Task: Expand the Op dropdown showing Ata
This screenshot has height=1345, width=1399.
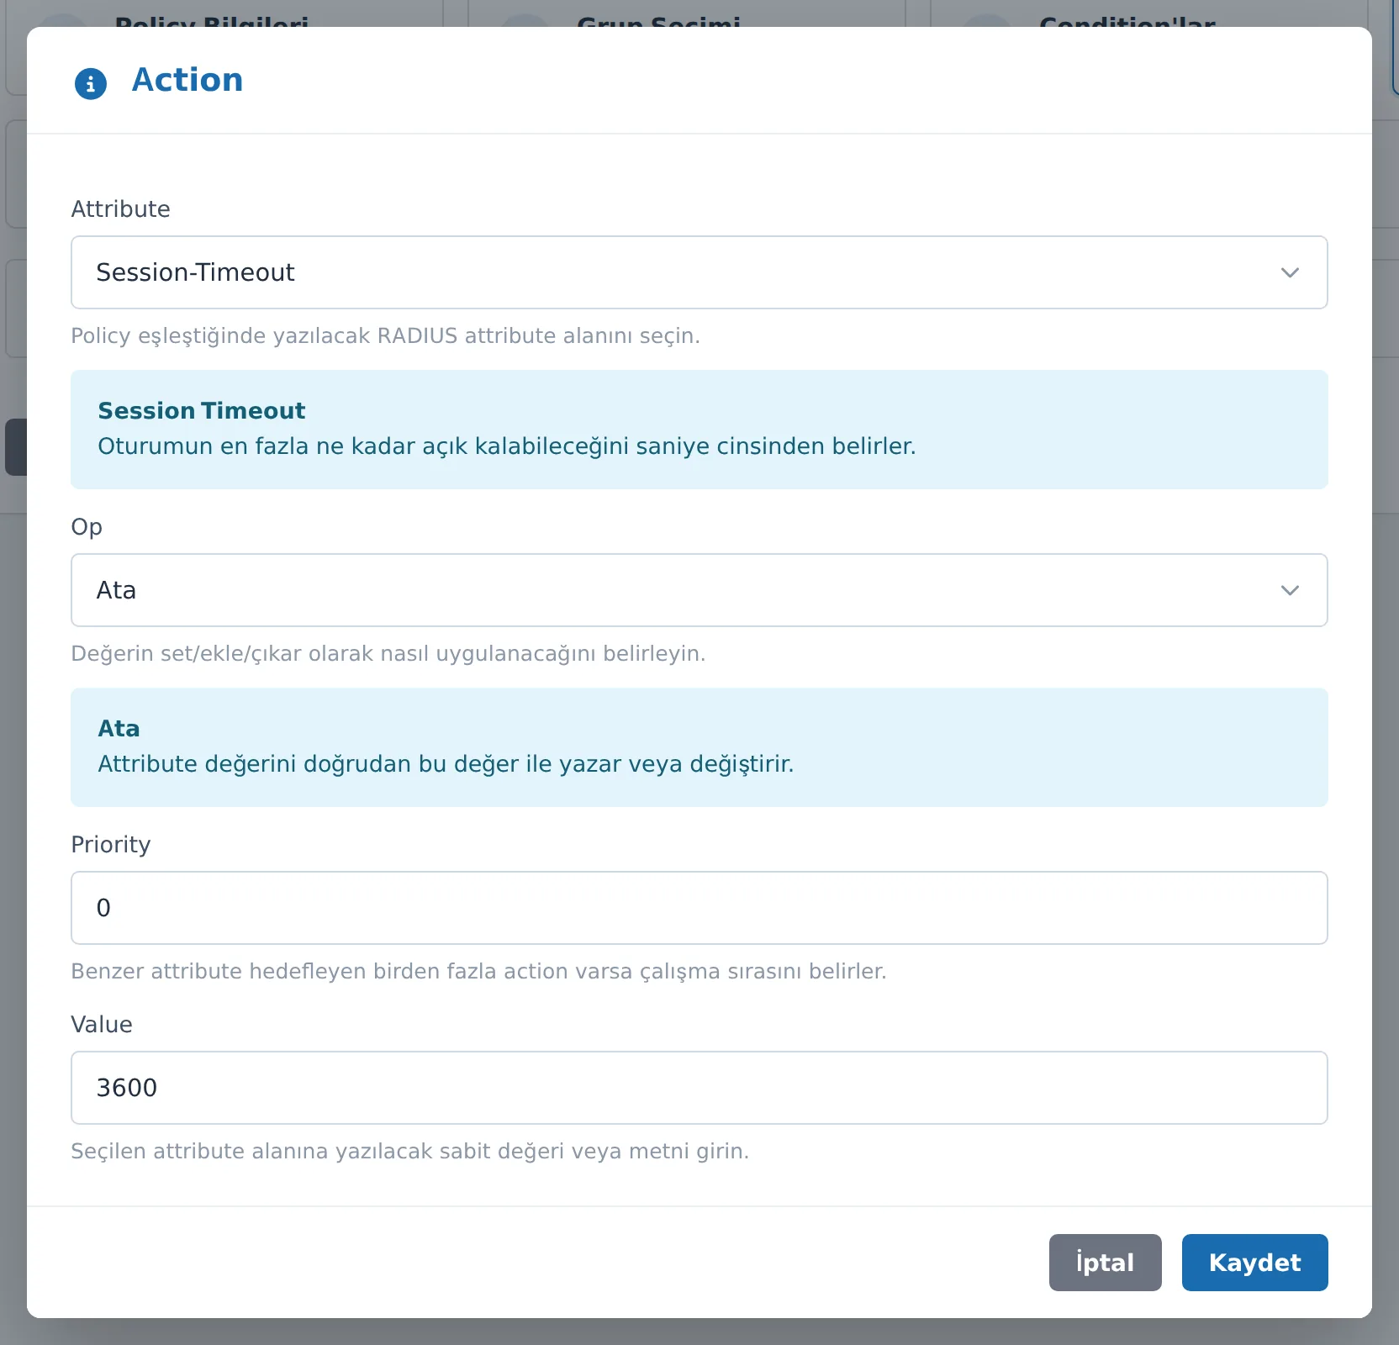Action: (x=699, y=590)
